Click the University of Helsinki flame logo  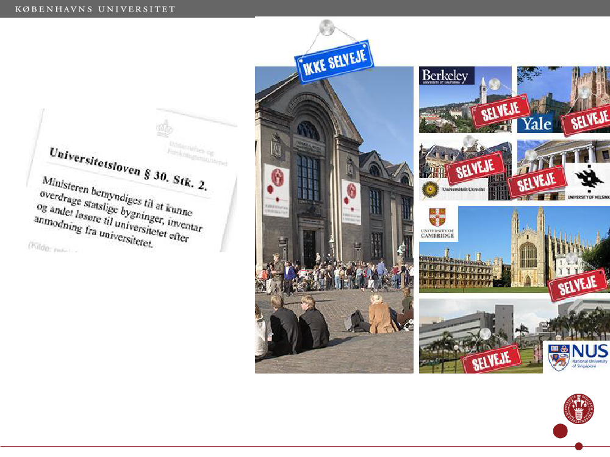point(589,178)
